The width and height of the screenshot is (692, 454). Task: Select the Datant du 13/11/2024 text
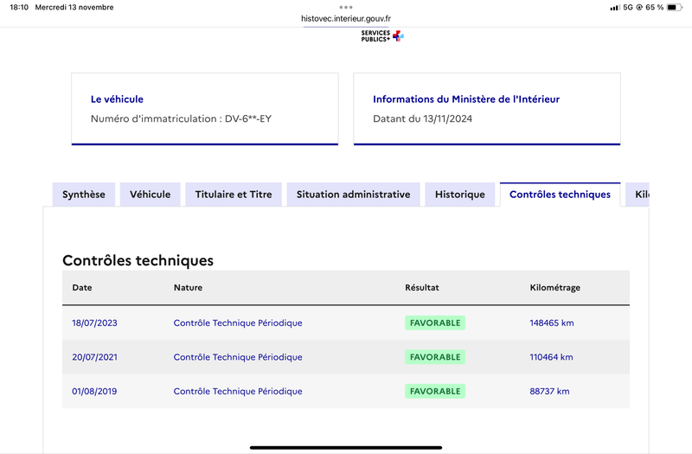tap(422, 118)
